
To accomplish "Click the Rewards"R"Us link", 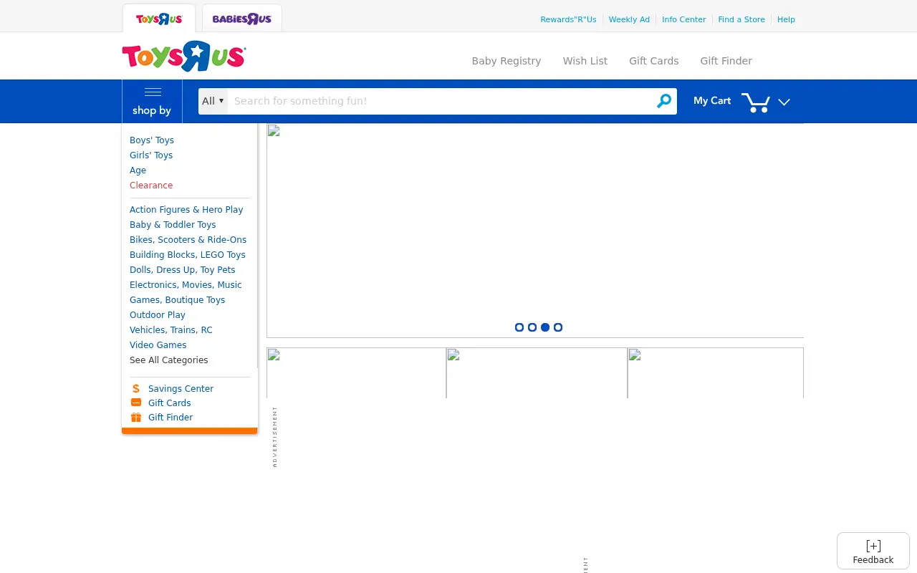I will click(x=568, y=19).
